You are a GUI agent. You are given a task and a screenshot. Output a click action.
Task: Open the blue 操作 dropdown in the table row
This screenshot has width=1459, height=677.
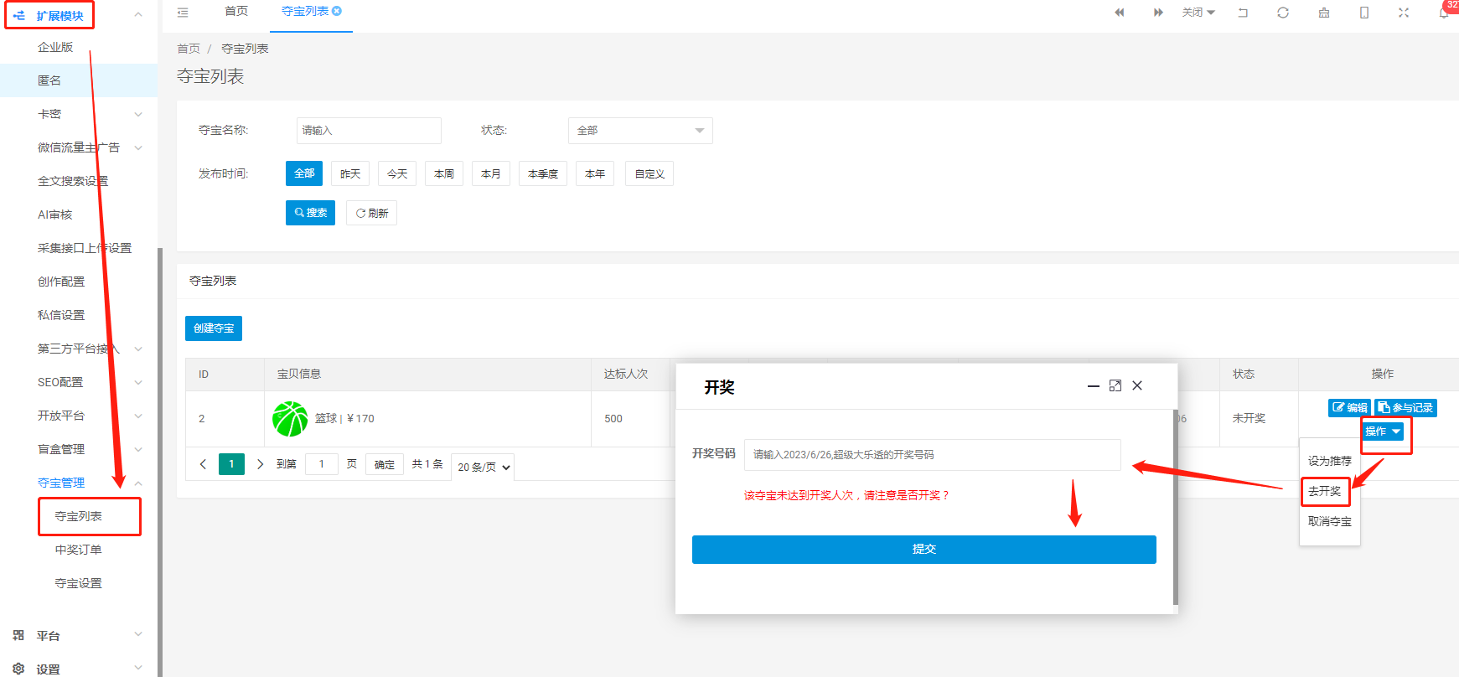point(1383,432)
